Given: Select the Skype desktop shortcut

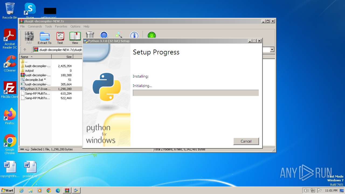Looking at the screenshot, I should pyautogui.click(x=30, y=10).
